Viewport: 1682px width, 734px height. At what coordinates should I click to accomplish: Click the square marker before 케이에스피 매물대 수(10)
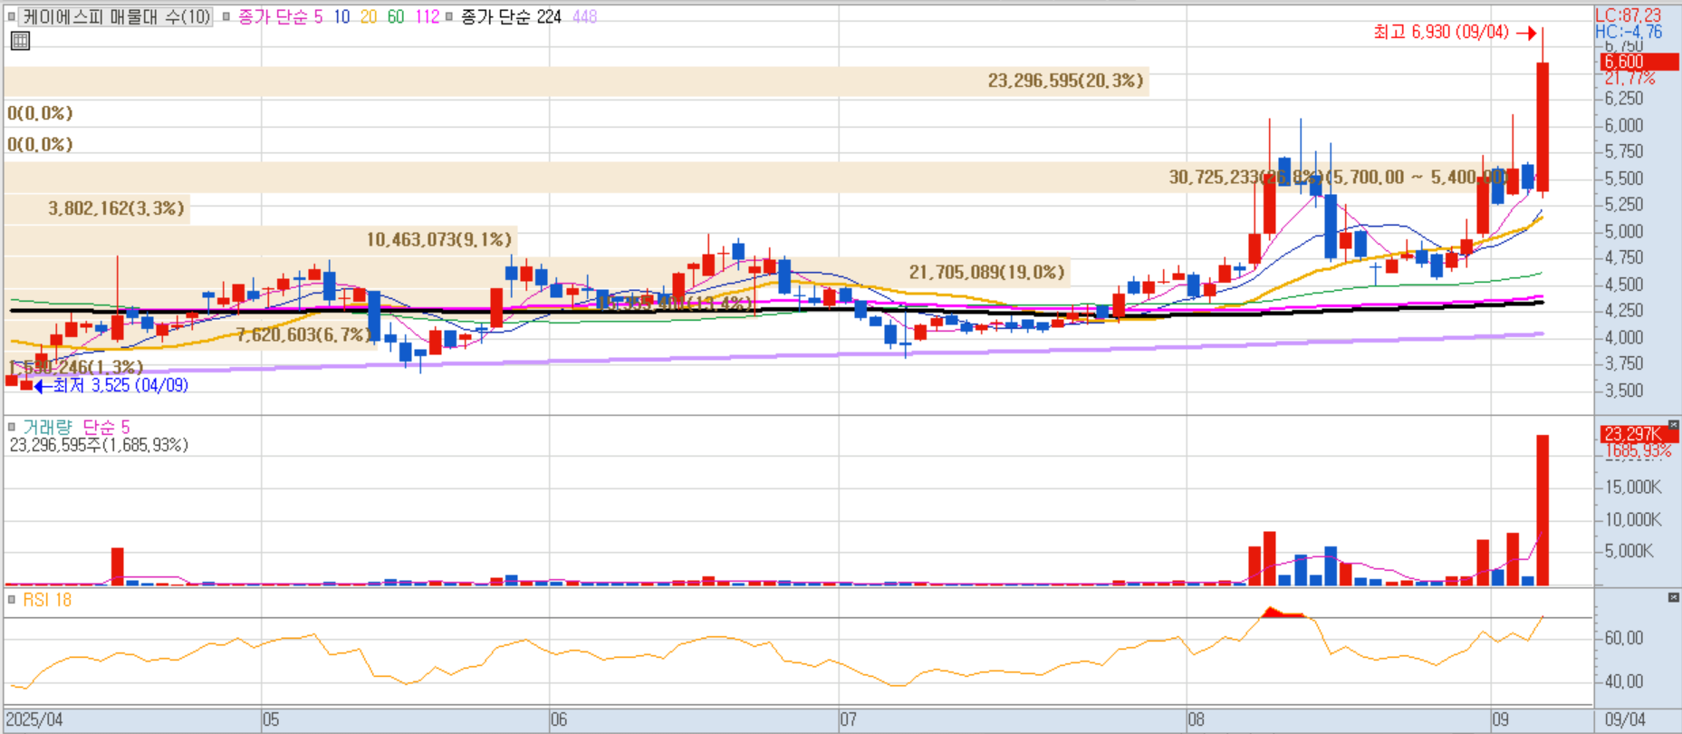point(12,16)
